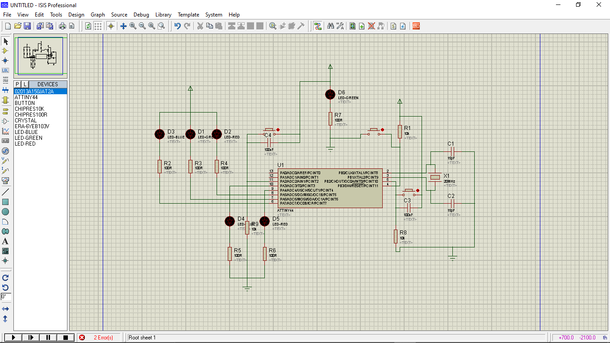Zoom to a selected area
Screen dimensions: 610x343
pyautogui.click(x=161, y=26)
